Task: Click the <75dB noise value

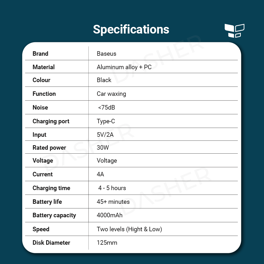Action: [106, 107]
